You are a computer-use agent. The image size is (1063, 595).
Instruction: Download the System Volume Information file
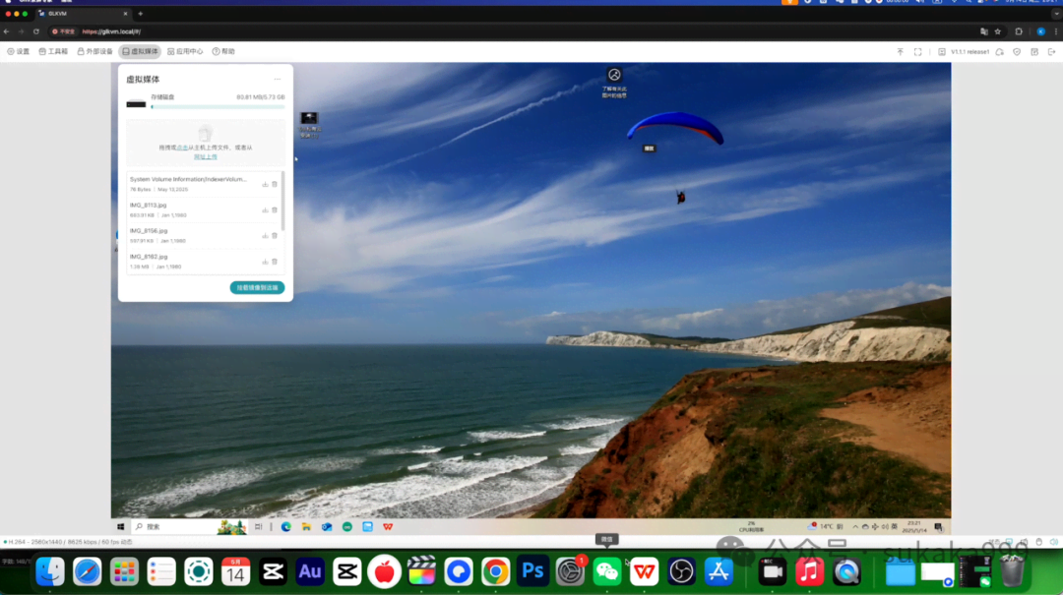(265, 184)
